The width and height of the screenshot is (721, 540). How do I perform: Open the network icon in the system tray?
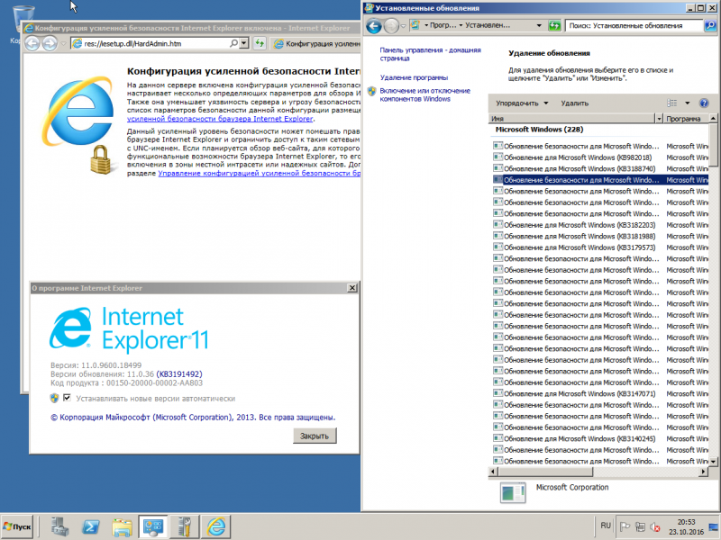coord(640,527)
